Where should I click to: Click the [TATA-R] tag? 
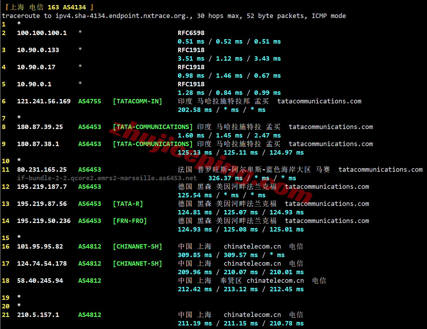[x=128, y=204]
